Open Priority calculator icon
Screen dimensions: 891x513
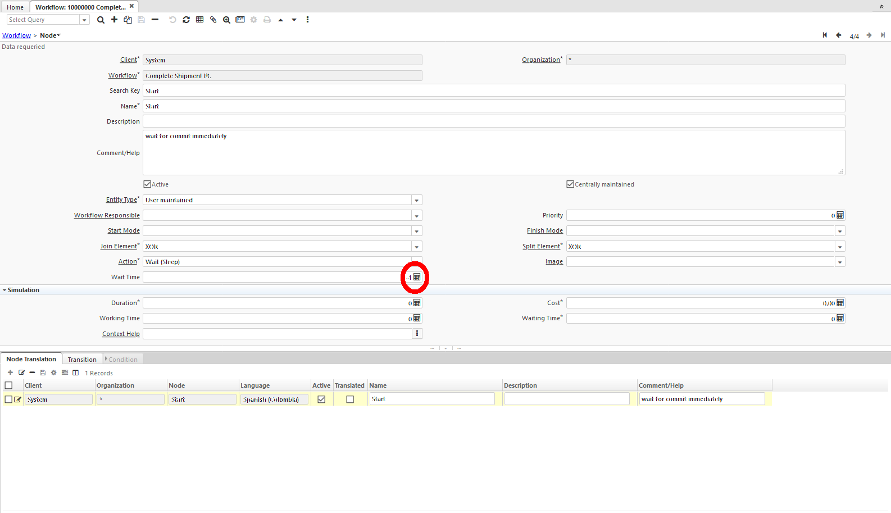pyautogui.click(x=840, y=215)
